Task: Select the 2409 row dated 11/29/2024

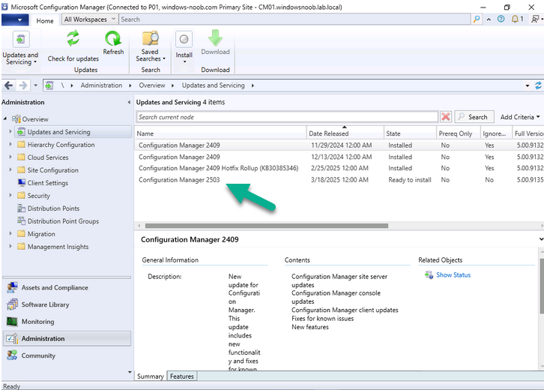Action: (x=339, y=145)
